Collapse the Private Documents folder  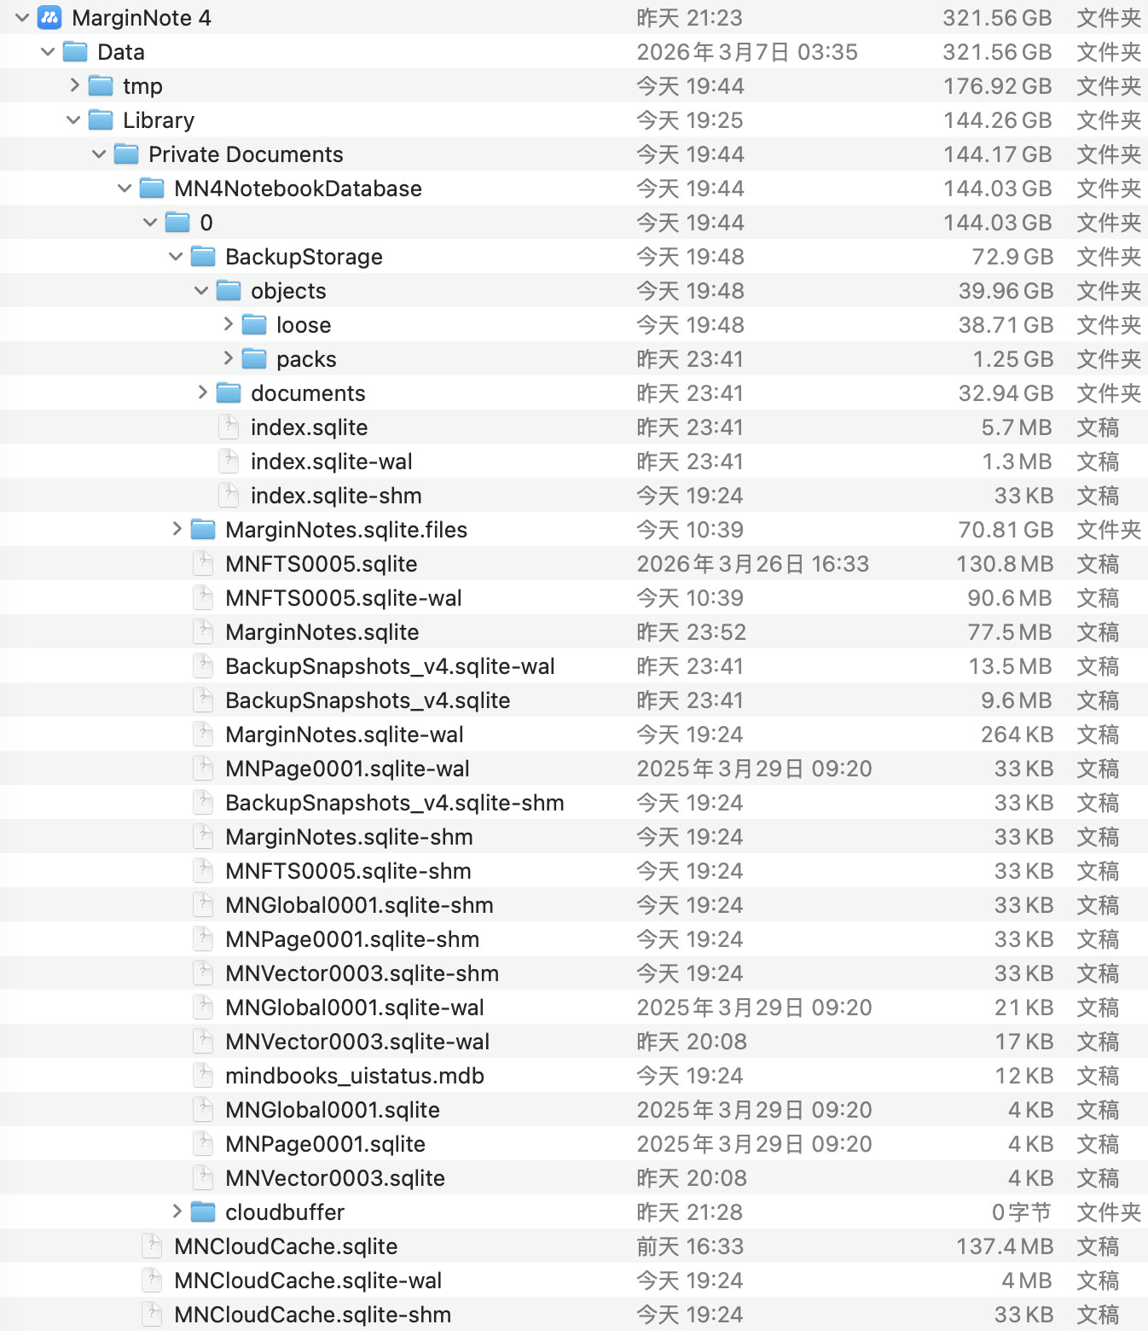[x=99, y=154]
